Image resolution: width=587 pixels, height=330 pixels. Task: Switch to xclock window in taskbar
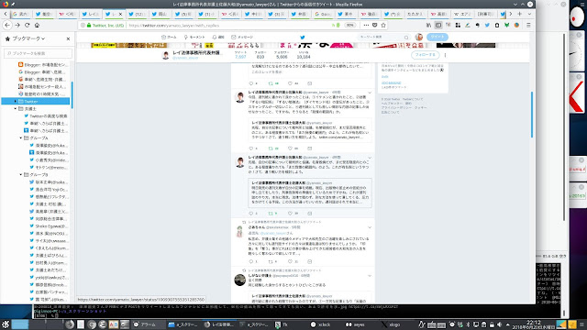click(x=320, y=324)
